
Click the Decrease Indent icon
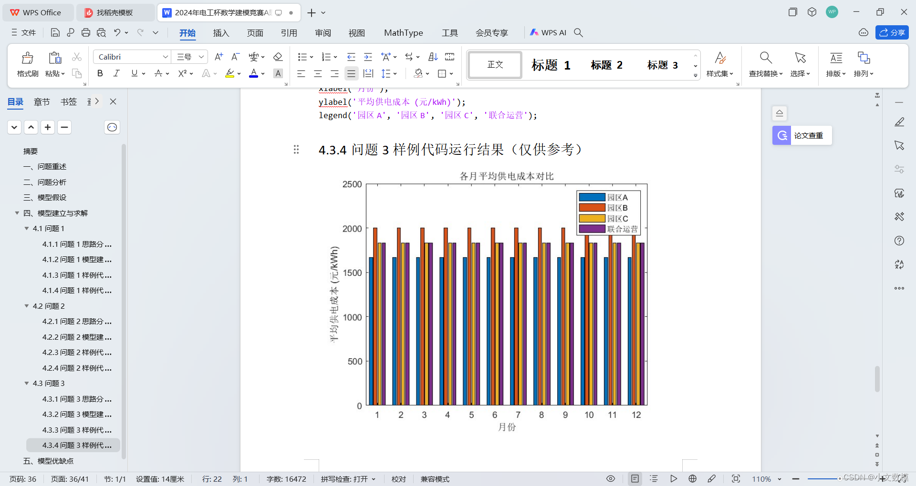pos(351,57)
